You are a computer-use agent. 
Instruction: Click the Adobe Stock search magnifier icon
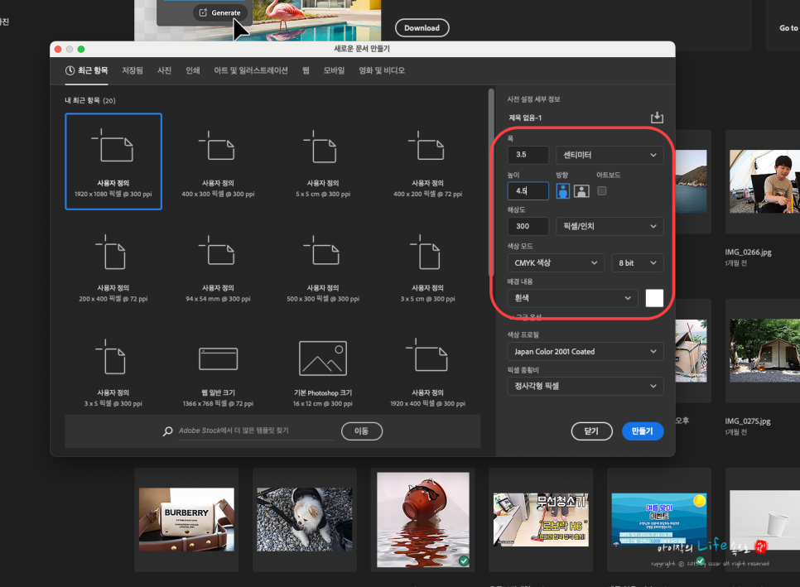pyautogui.click(x=167, y=431)
